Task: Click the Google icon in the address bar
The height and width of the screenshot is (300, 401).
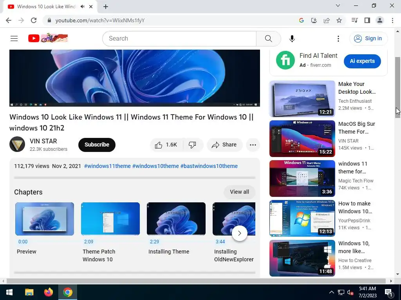Action: (301, 20)
